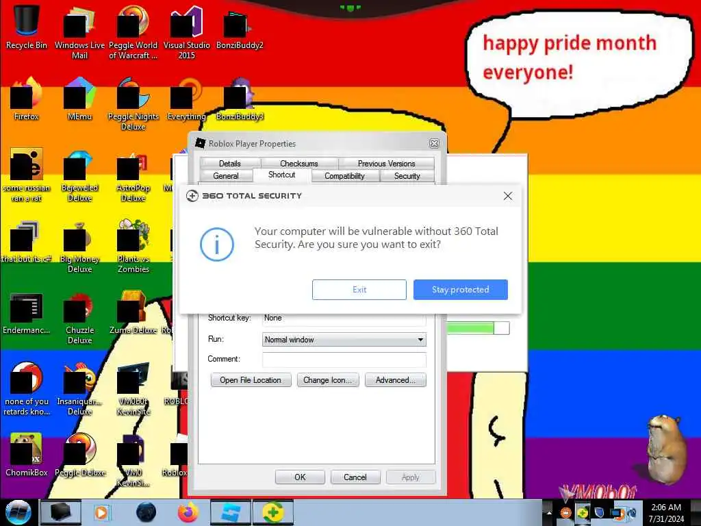
Task: Select the 'none of you' desktop icon
Action: [x=27, y=389]
